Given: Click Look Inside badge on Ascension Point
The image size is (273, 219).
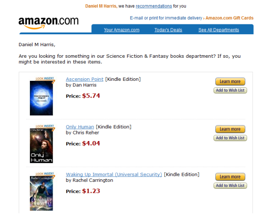Looking at the screenshot, I should click(45, 79).
